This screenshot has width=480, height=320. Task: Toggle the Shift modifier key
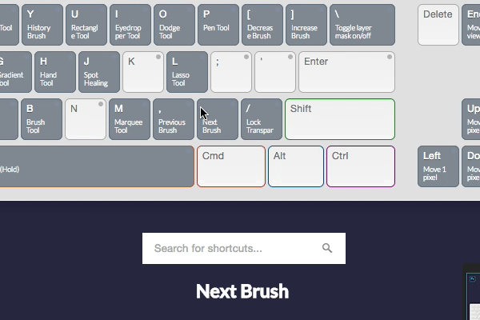point(340,119)
